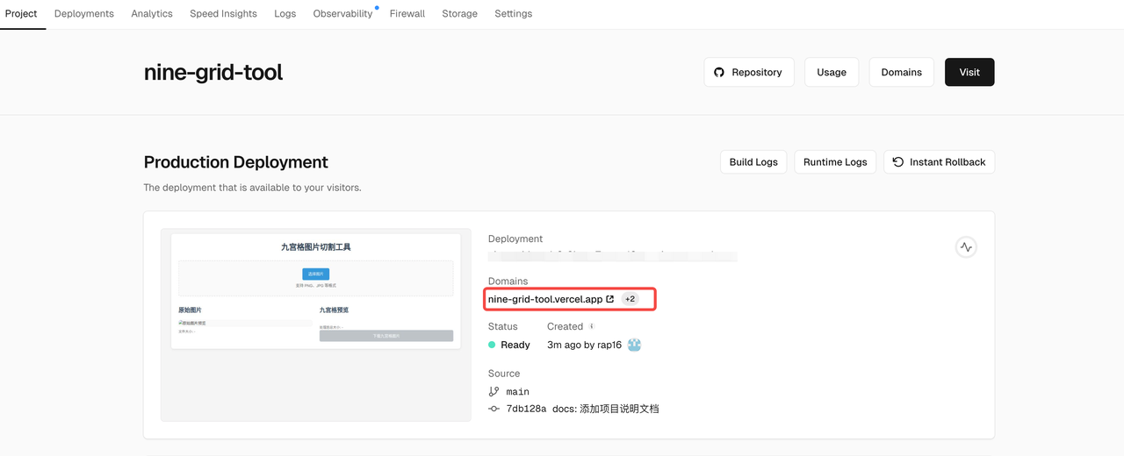The image size is (1124, 456).
Task: Open the nine-grid-tool.vercel.app domain link
Action: click(x=544, y=299)
